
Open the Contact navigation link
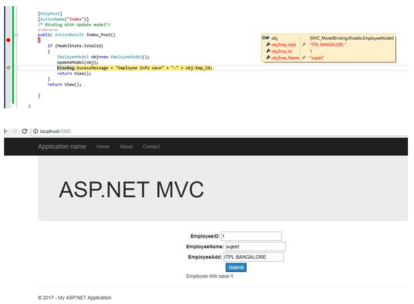tap(151, 147)
